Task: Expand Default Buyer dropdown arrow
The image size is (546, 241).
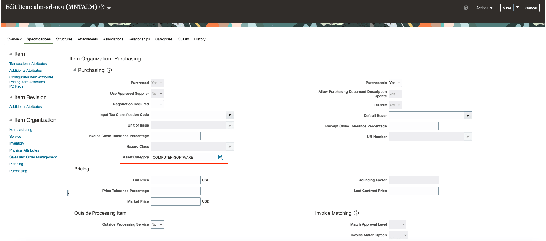Action: [x=468, y=115]
